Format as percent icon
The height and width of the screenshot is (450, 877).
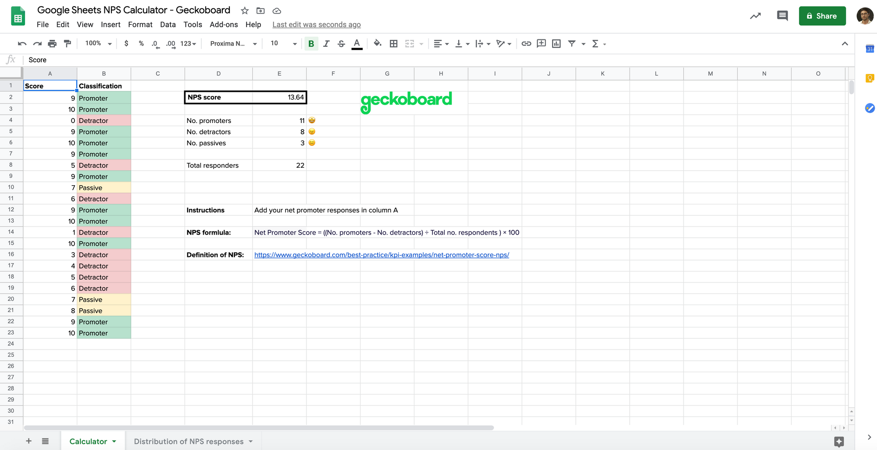141,44
